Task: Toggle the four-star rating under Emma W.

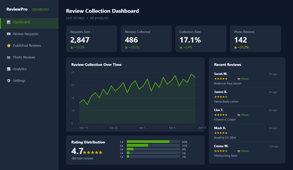Action: (x=221, y=151)
